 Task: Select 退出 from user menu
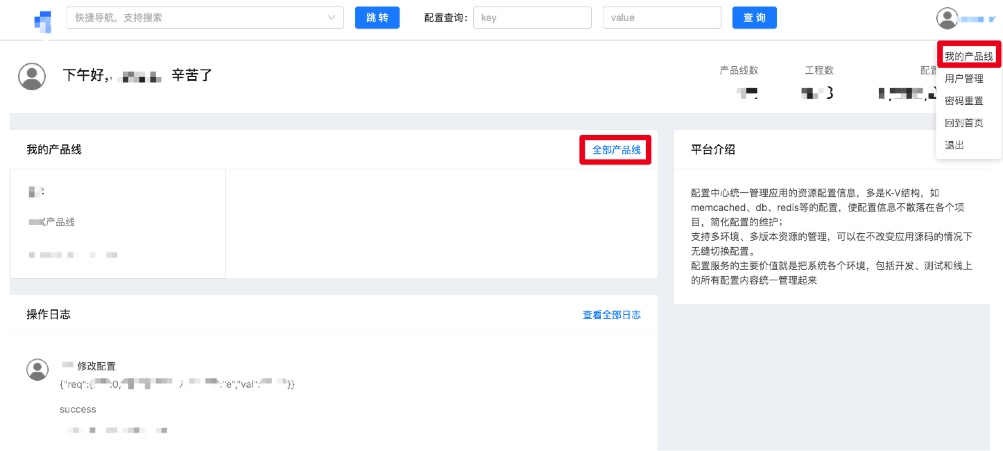click(954, 145)
